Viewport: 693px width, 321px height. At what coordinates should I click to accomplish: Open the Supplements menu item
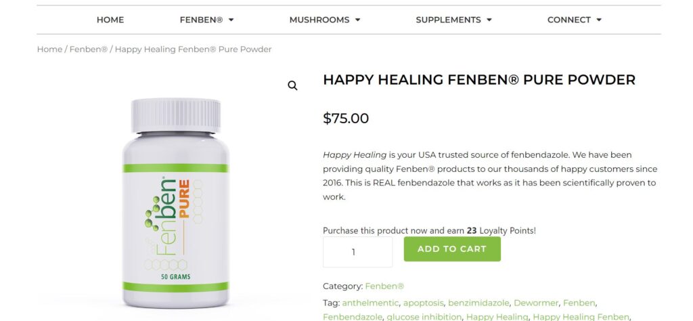pos(448,20)
